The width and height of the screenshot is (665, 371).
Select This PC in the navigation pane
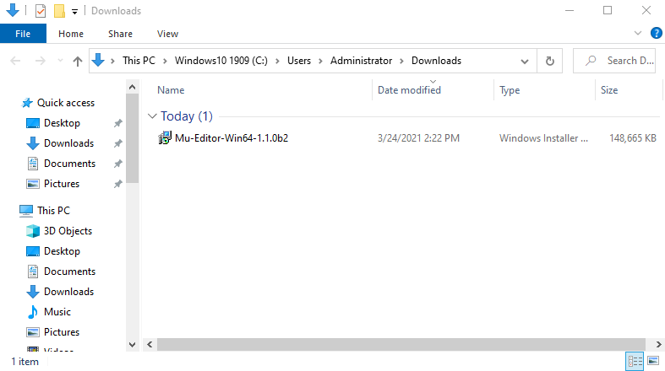click(x=53, y=211)
